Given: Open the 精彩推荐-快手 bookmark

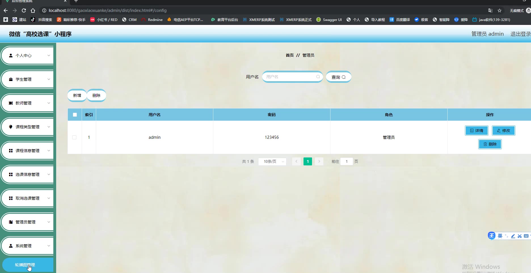Looking at the screenshot, I should pyautogui.click(x=71, y=20).
